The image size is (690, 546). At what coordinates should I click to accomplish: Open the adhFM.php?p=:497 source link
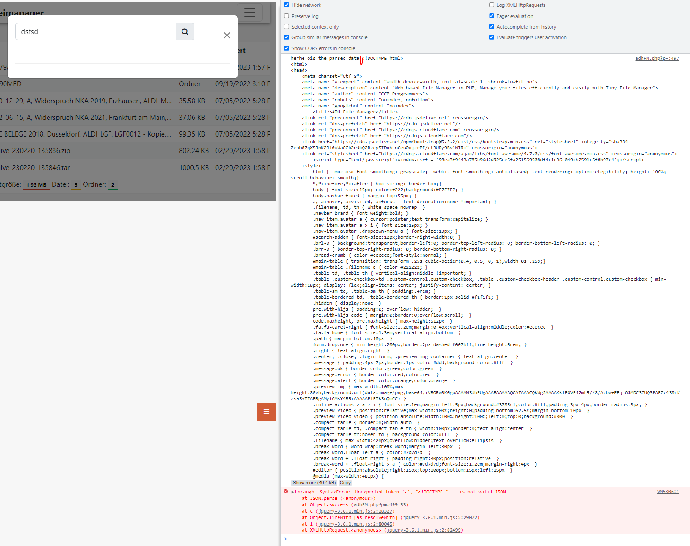pyautogui.click(x=657, y=58)
